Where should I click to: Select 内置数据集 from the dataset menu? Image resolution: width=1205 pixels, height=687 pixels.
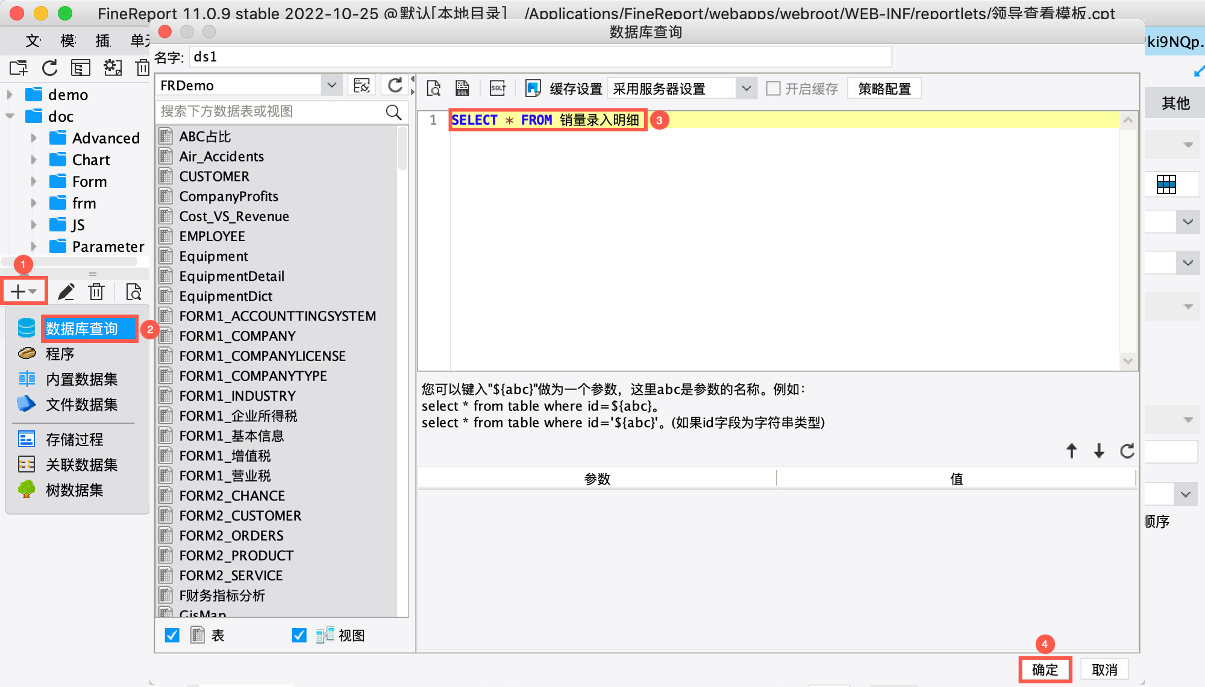(81, 379)
